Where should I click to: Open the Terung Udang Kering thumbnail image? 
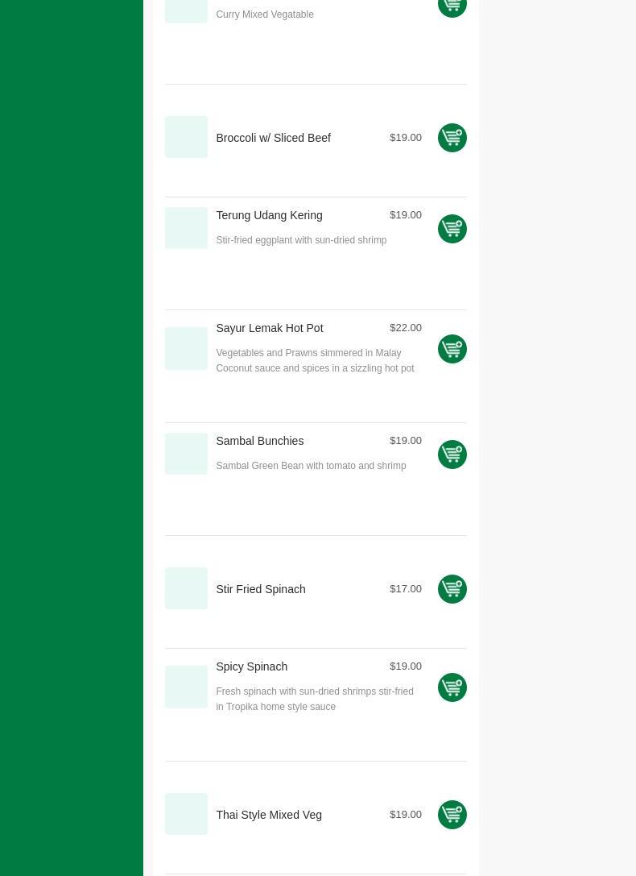tap(186, 228)
